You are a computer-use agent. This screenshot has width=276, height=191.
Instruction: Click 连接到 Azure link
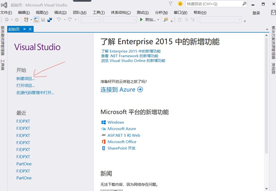pyautogui.click(x=118, y=90)
